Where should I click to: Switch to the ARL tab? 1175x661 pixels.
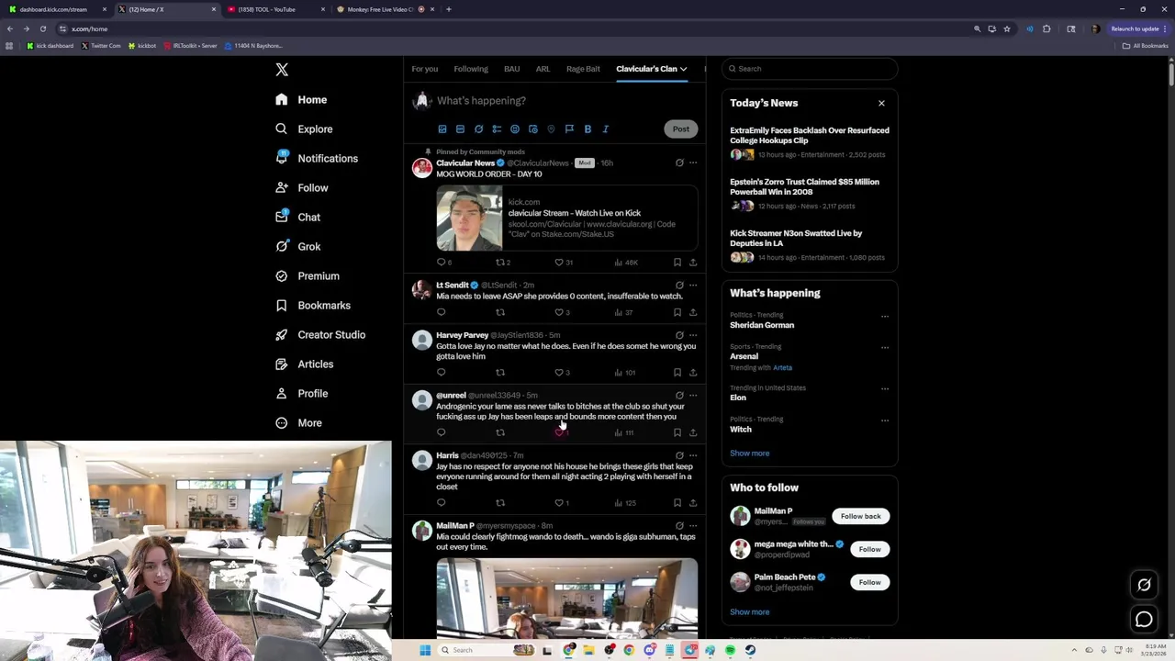[x=543, y=69]
